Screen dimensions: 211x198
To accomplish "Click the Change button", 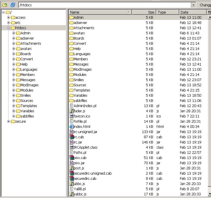I will click(205, 5).
